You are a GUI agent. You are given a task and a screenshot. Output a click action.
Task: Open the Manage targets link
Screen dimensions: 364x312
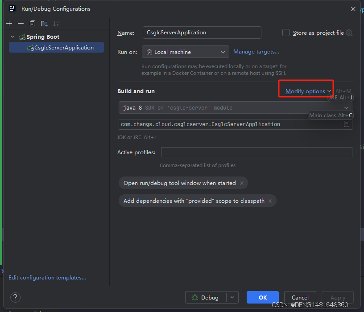pyautogui.click(x=256, y=52)
